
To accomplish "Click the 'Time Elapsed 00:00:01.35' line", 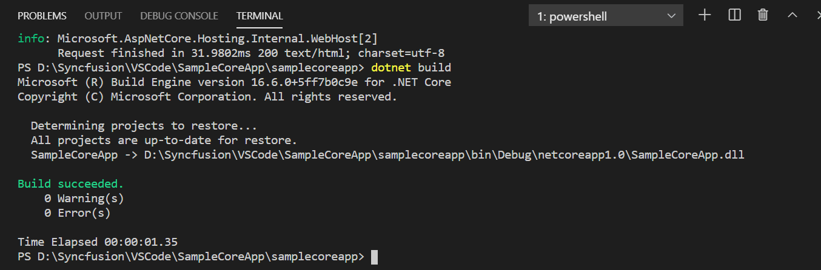I will (98, 242).
